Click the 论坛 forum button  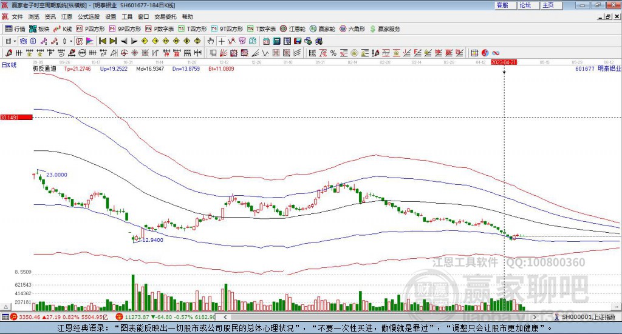[x=525, y=5]
